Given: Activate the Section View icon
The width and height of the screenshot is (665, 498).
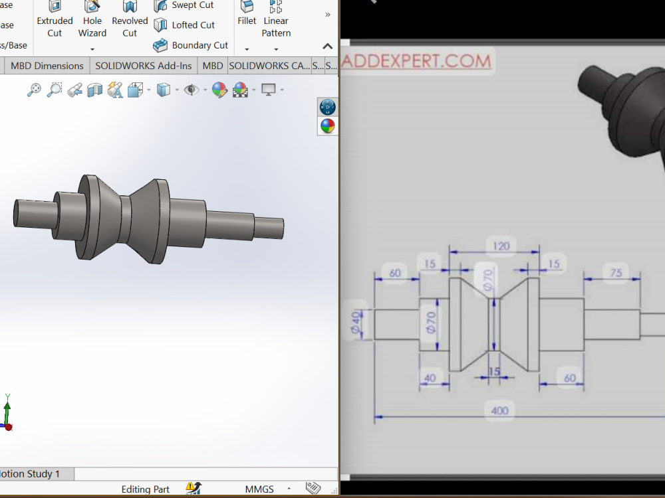Looking at the screenshot, I should (x=94, y=90).
